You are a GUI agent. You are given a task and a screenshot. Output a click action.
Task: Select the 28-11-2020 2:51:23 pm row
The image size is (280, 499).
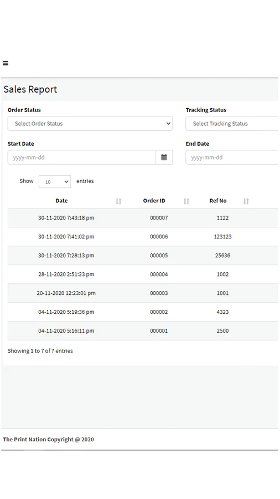[143, 274]
